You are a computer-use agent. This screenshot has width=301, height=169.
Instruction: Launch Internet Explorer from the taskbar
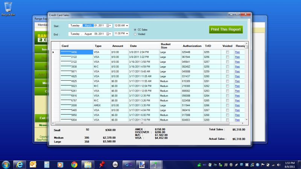coord(20,164)
